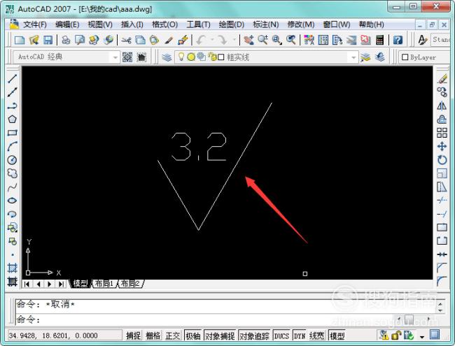455x346 pixels.
Task: Select the Trim tool
Action: coord(442,200)
